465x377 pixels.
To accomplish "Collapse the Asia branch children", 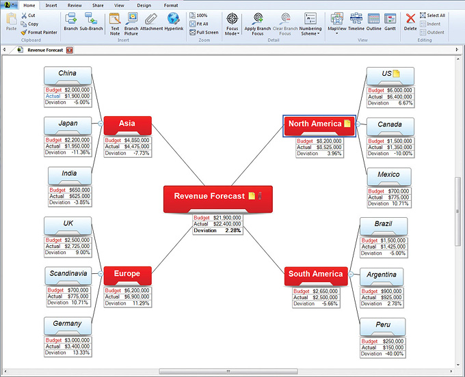I will [101, 124].
